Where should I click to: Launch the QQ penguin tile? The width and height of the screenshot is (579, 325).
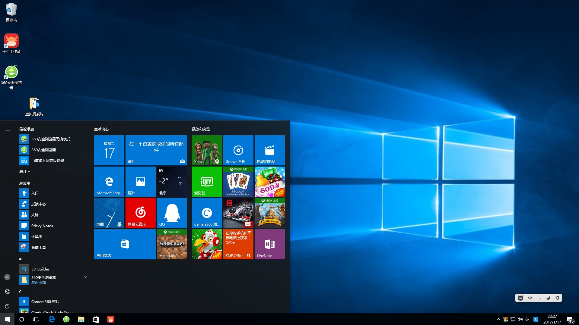click(x=172, y=213)
